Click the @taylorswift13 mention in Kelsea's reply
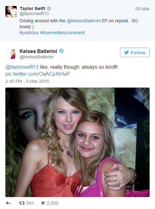Image resolution: width=155 pixels, height=209 pixels. [x=22, y=67]
